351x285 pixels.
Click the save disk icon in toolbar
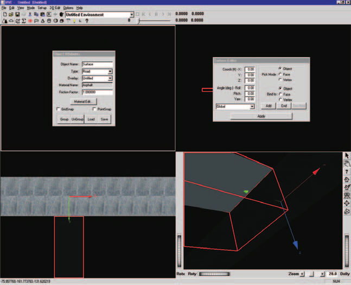point(17,14)
